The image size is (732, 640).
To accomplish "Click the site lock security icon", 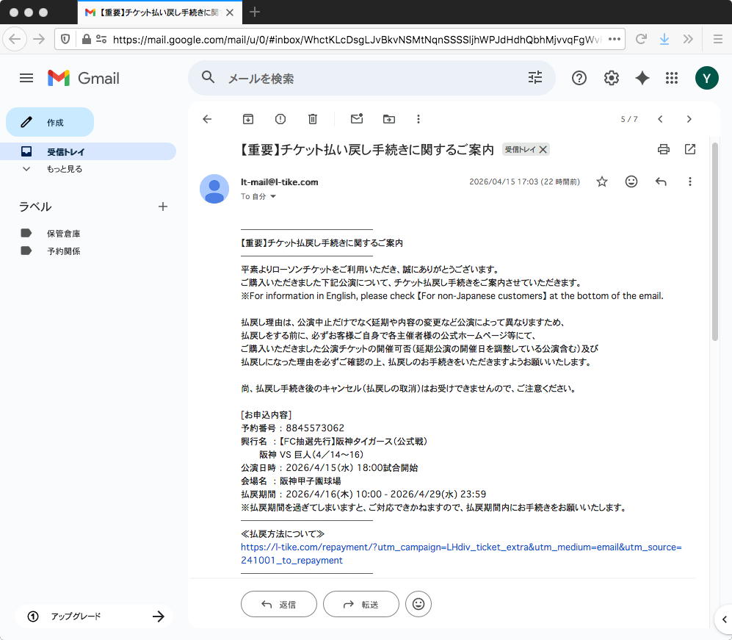I will coord(87,39).
